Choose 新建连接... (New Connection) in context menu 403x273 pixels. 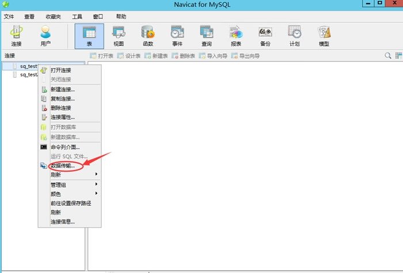(70, 90)
